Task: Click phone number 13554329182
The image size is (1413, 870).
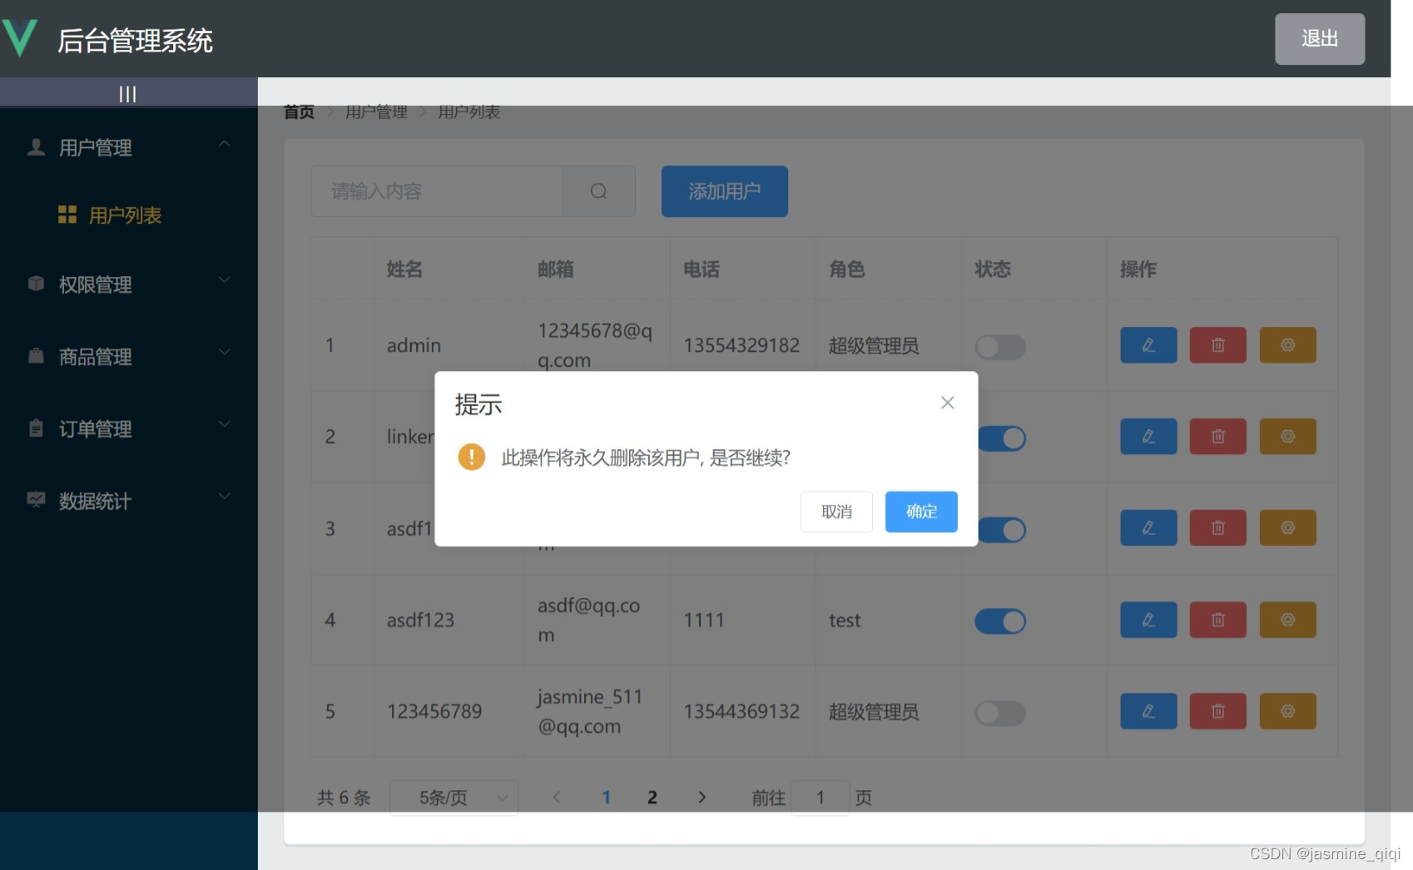Action: (x=741, y=345)
